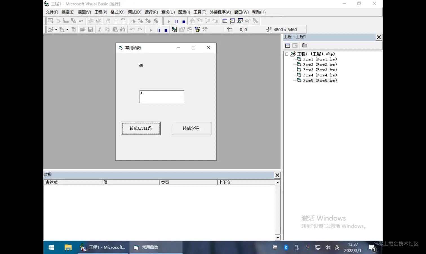Open the Locals Window icon
This screenshot has width=426, height=254.
[x=225, y=21]
